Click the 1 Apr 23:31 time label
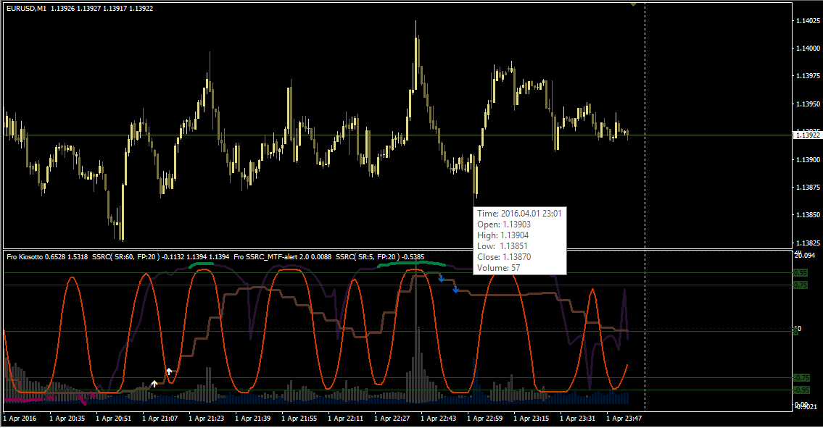This screenshot has width=823, height=428. tap(577, 419)
